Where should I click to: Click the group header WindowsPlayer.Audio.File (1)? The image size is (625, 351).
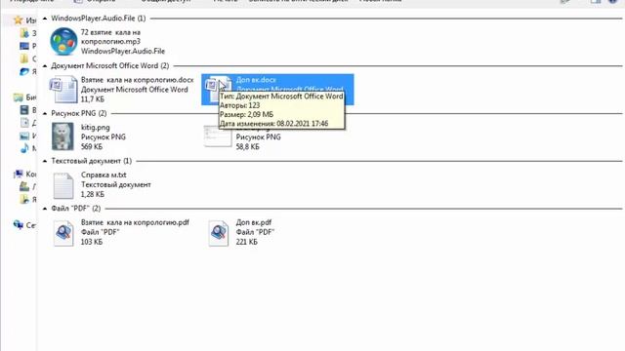(99, 19)
